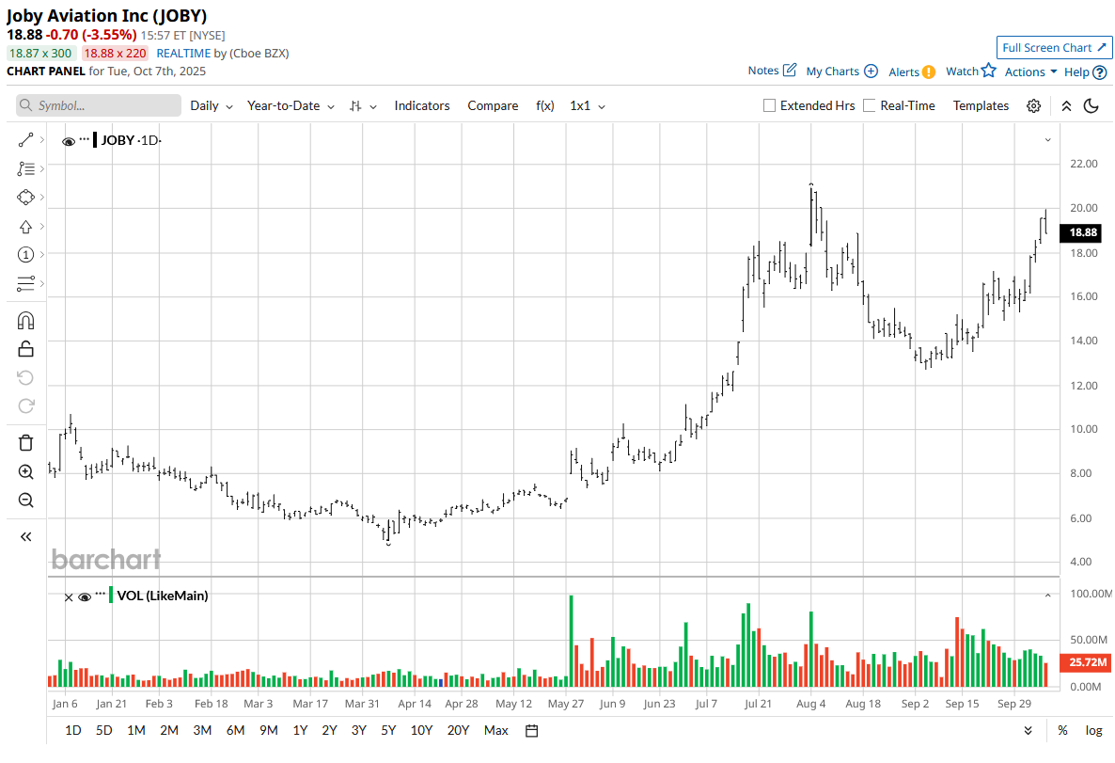Click the undo arrow icon

(x=25, y=377)
